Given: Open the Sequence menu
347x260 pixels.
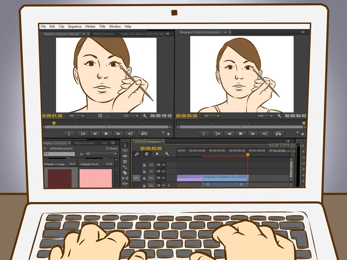Looking at the screenshot, I should 74,26.
